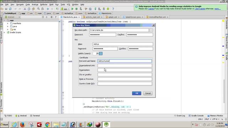This screenshot has height=128, width=228.
Task: Switch to the SplashScreen.java tab
Action: tap(133, 17)
